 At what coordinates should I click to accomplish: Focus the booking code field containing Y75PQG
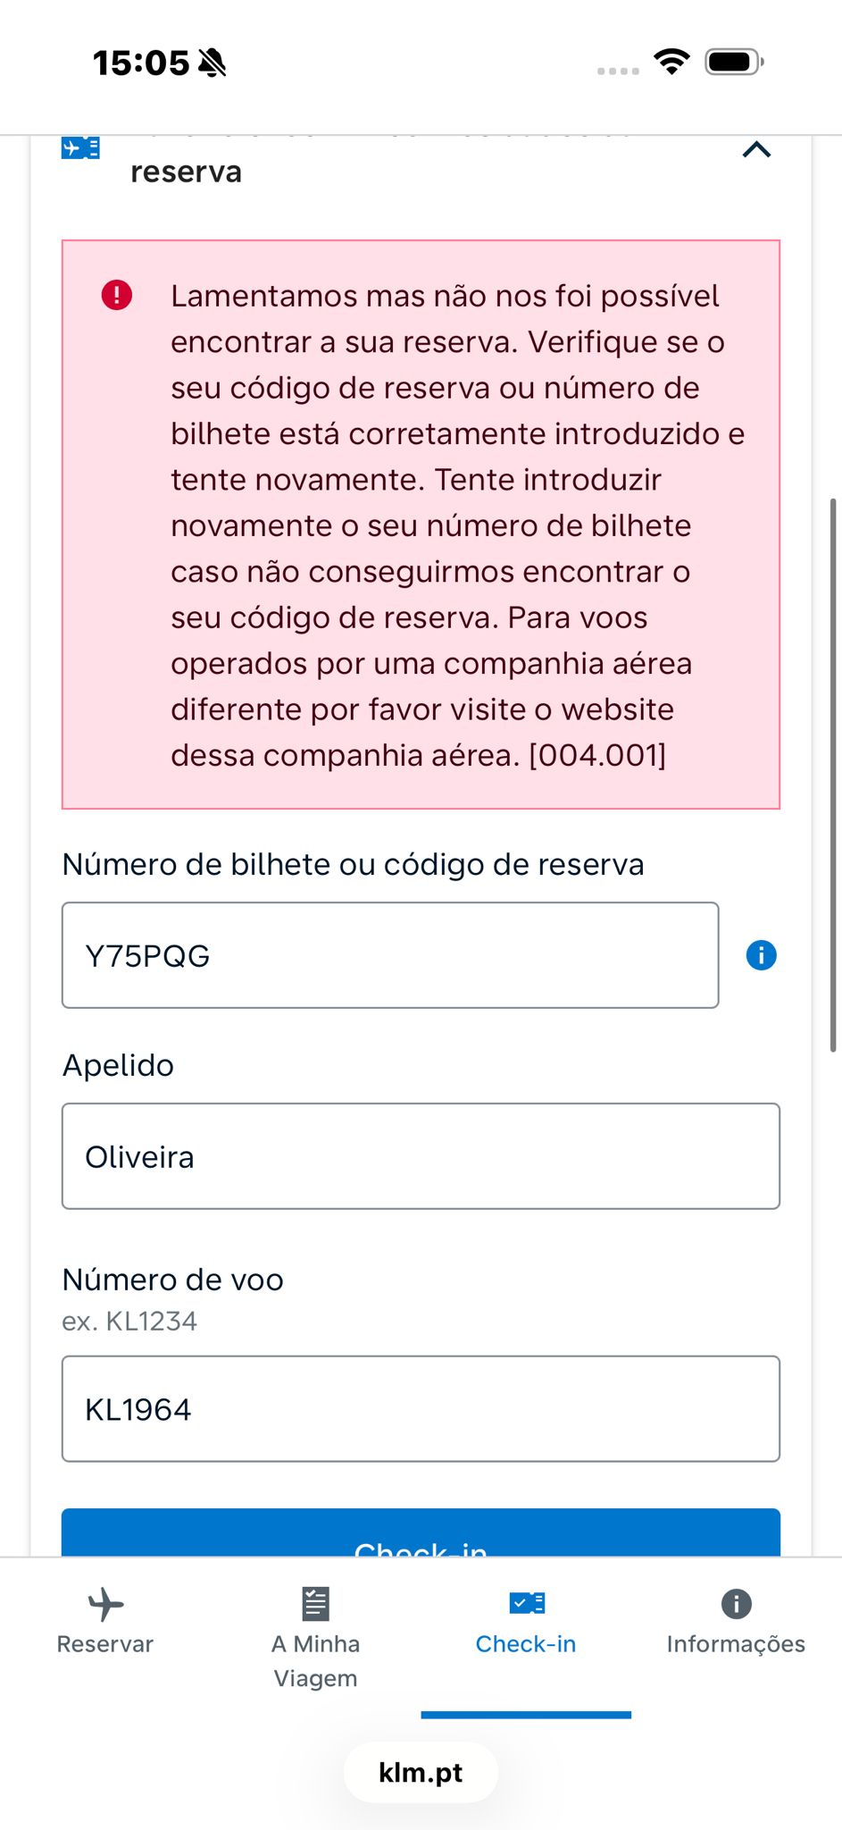click(x=390, y=955)
